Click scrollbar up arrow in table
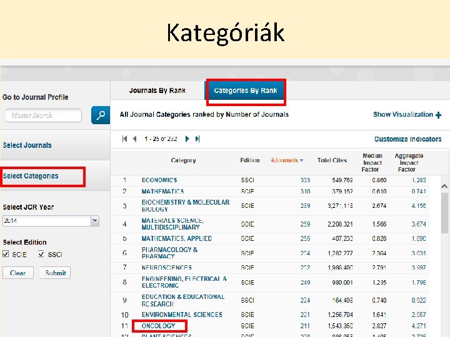This screenshot has width=450, height=337. (x=444, y=186)
